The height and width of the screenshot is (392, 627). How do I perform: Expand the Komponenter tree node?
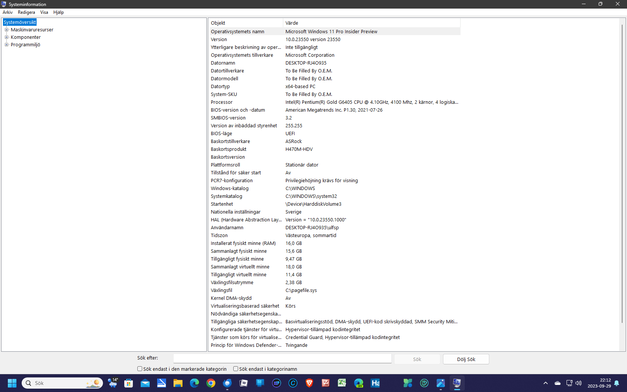pyautogui.click(x=6, y=37)
